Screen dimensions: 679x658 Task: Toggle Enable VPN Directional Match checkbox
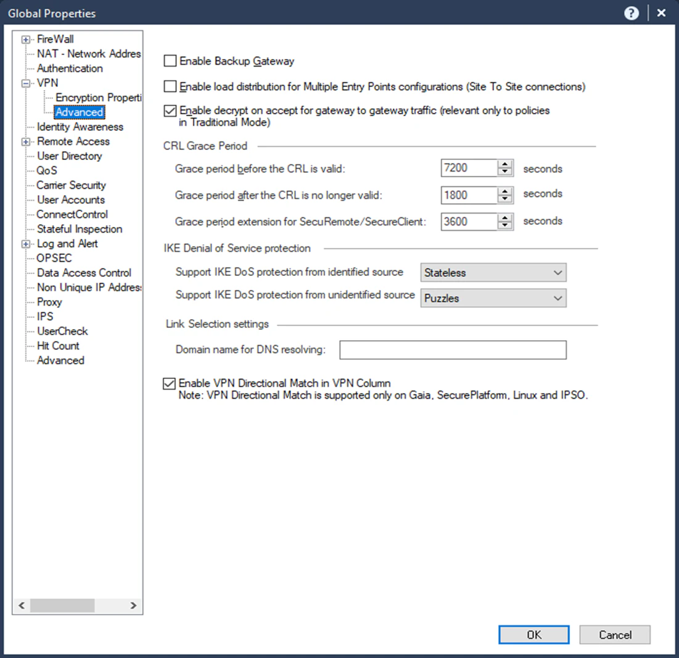170,383
